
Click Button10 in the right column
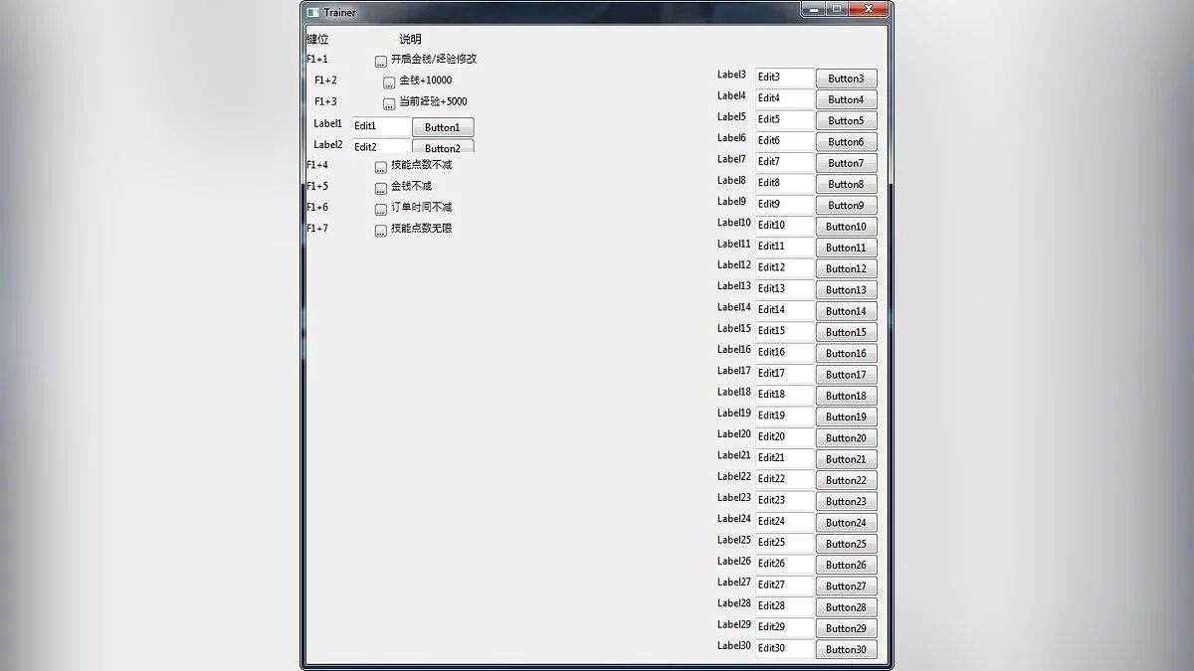tap(846, 227)
